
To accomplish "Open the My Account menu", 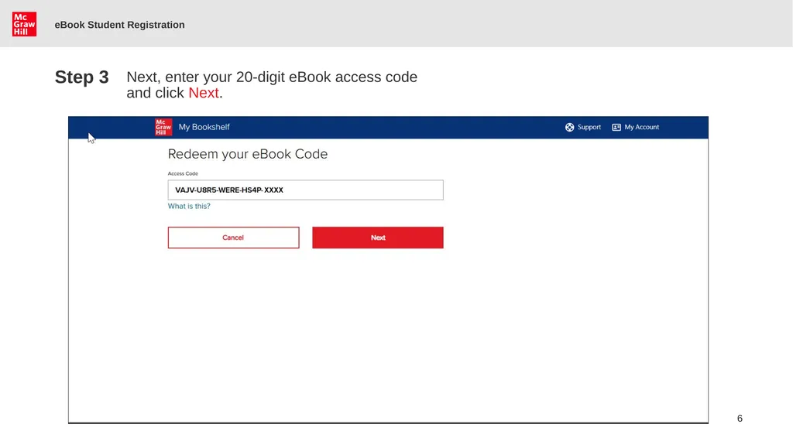I will point(641,128).
